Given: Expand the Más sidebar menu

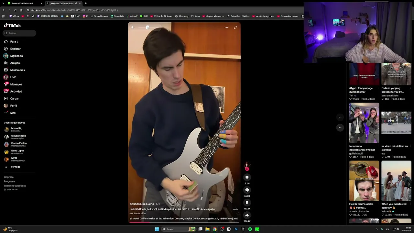Looking at the screenshot, I should click(x=10, y=113).
